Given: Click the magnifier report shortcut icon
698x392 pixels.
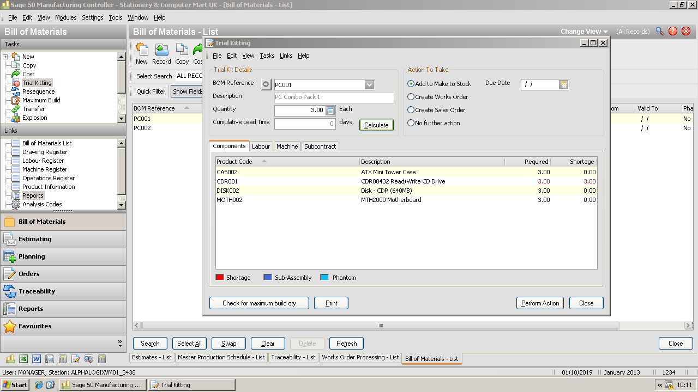Looking at the screenshot, I should [x=89, y=359].
